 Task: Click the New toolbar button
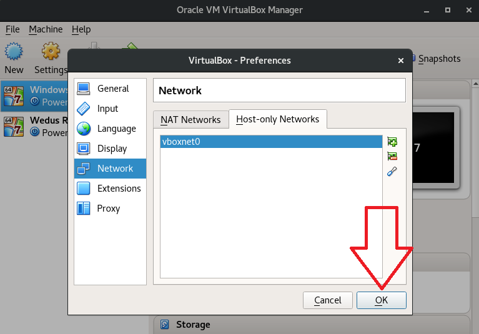coord(14,58)
